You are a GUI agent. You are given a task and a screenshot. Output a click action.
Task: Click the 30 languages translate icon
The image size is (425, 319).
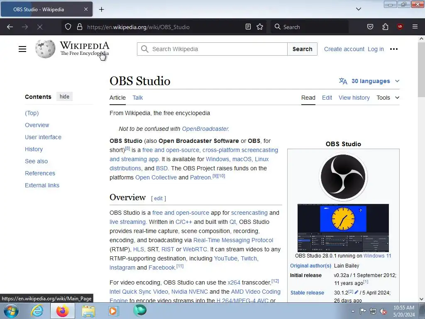(343, 81)
